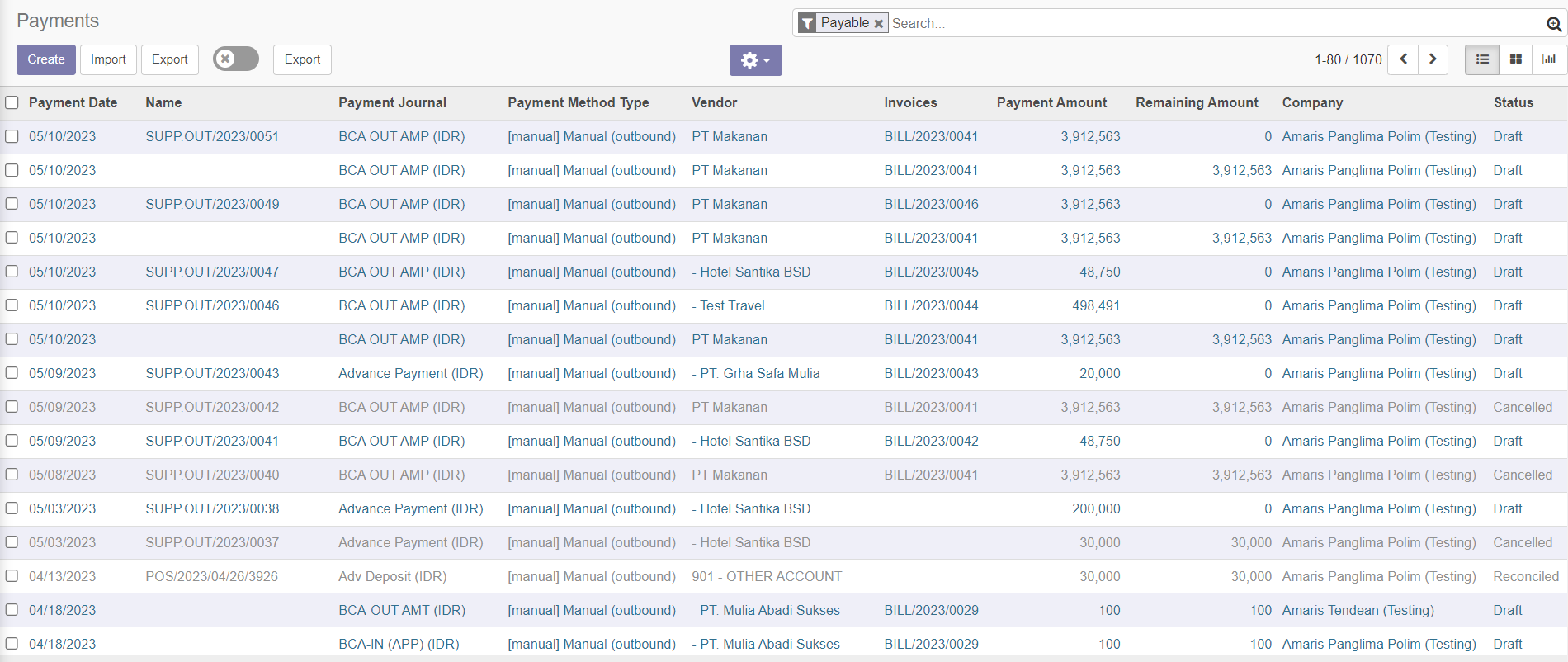Click journal BCA-IN (APP) (IDR)
Screen dimensions: 1568x662
[399, 644]
